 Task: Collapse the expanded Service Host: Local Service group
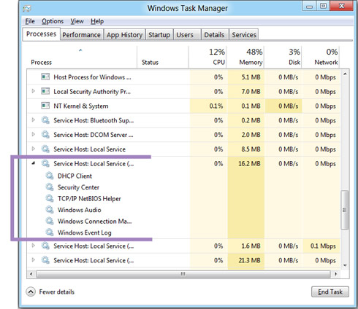click(x=34, y=163)
